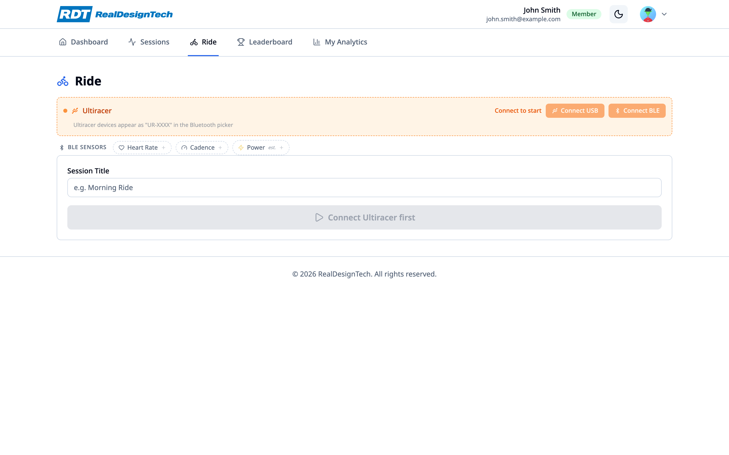Open the user avatar profile picture

click(648, 14)
